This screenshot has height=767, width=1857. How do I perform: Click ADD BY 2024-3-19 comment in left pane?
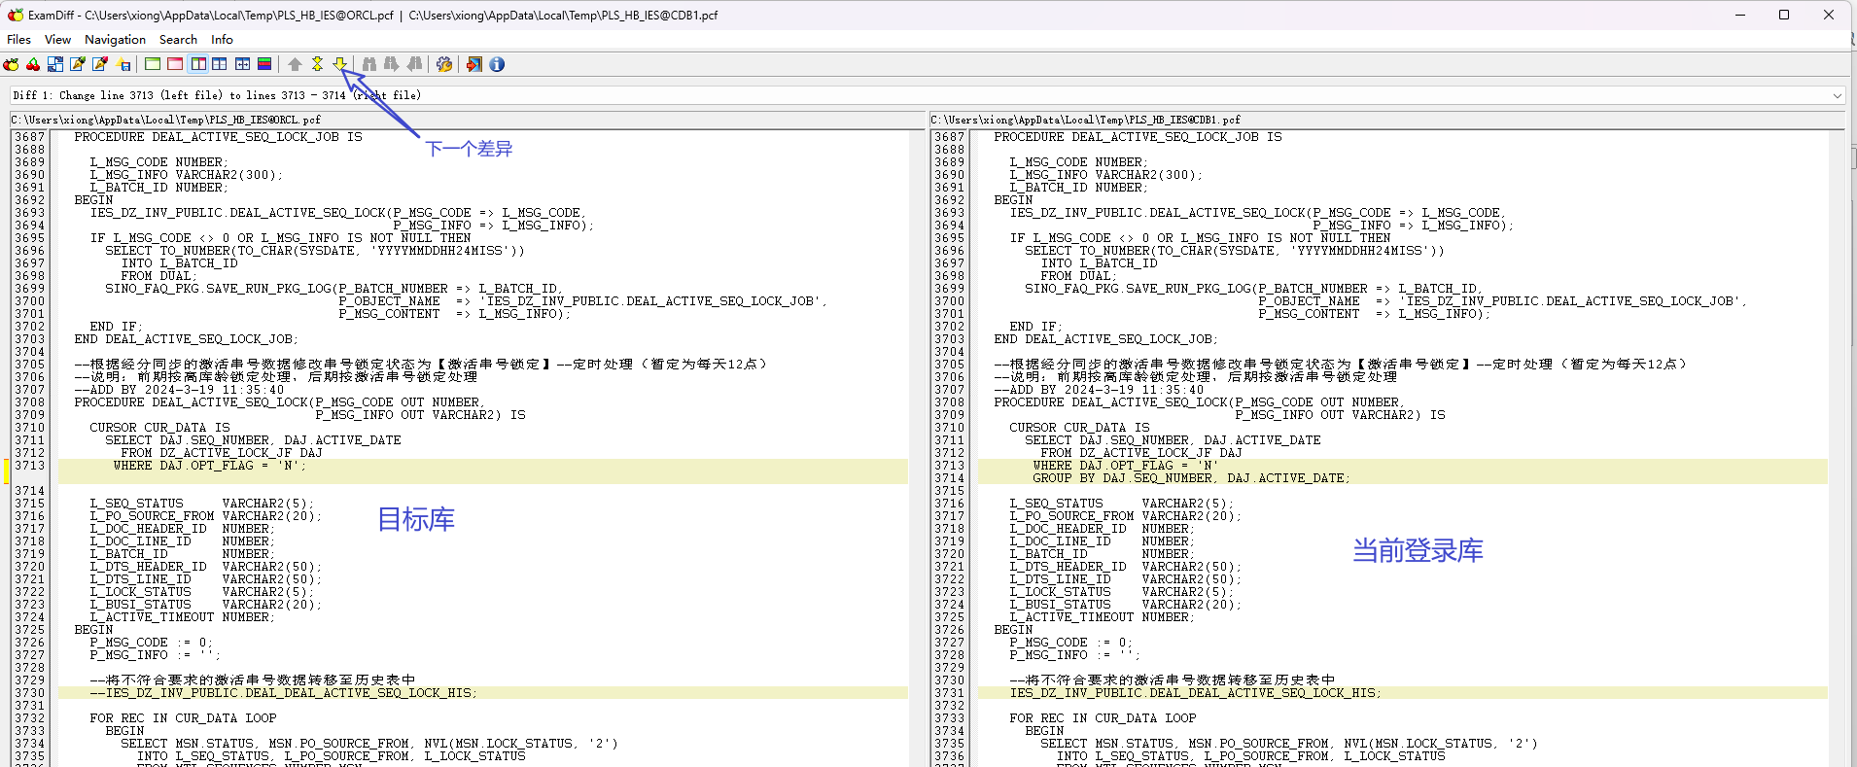tap(179, 390)
